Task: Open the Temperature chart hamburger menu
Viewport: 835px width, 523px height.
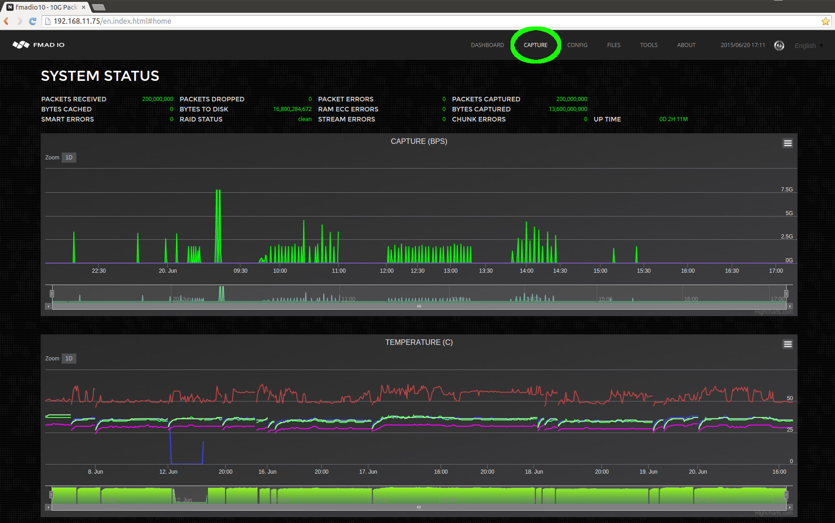Action: (787, 344)
